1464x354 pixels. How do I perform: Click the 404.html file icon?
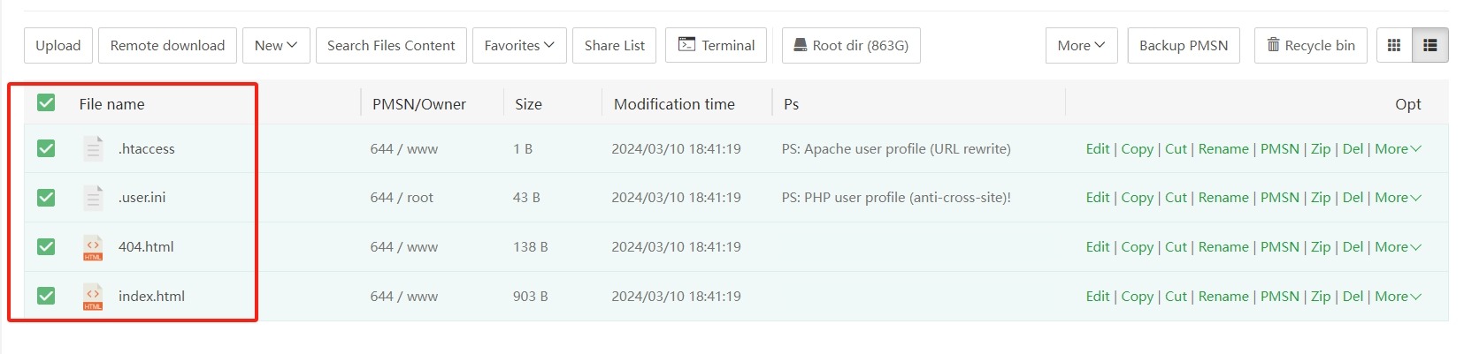point(93,247)
